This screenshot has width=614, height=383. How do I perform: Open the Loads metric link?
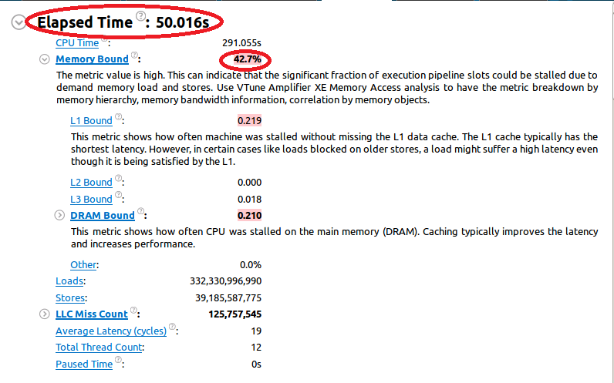pyautogui.click(x=69, y=281)
